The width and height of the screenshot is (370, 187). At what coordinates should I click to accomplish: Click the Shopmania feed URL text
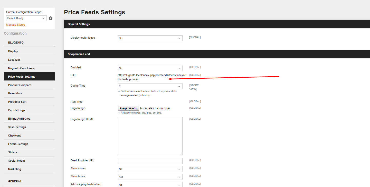pos(151,77)
